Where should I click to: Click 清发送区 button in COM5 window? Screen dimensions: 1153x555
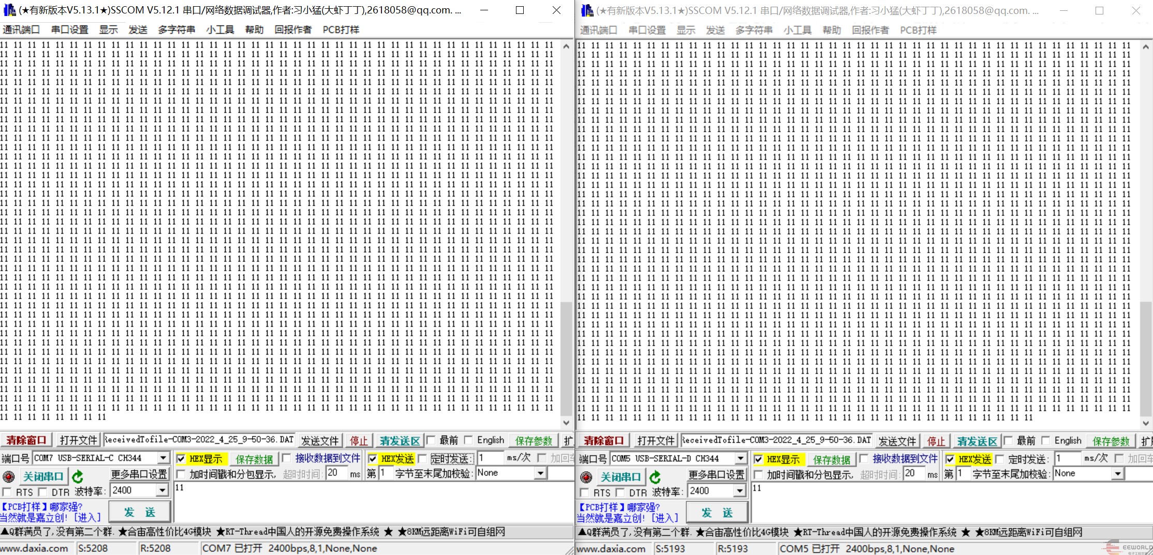point(977,441)
